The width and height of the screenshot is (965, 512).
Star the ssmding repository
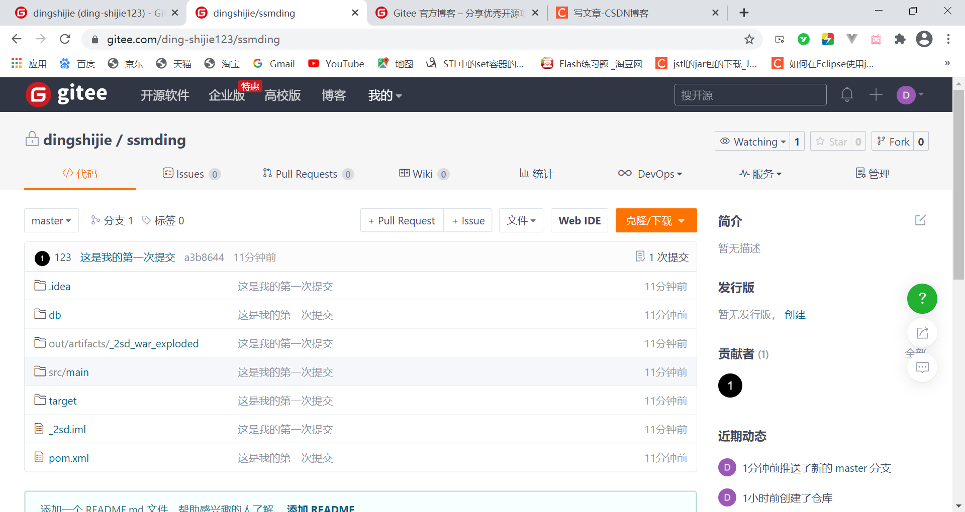[x=831, y=142]
